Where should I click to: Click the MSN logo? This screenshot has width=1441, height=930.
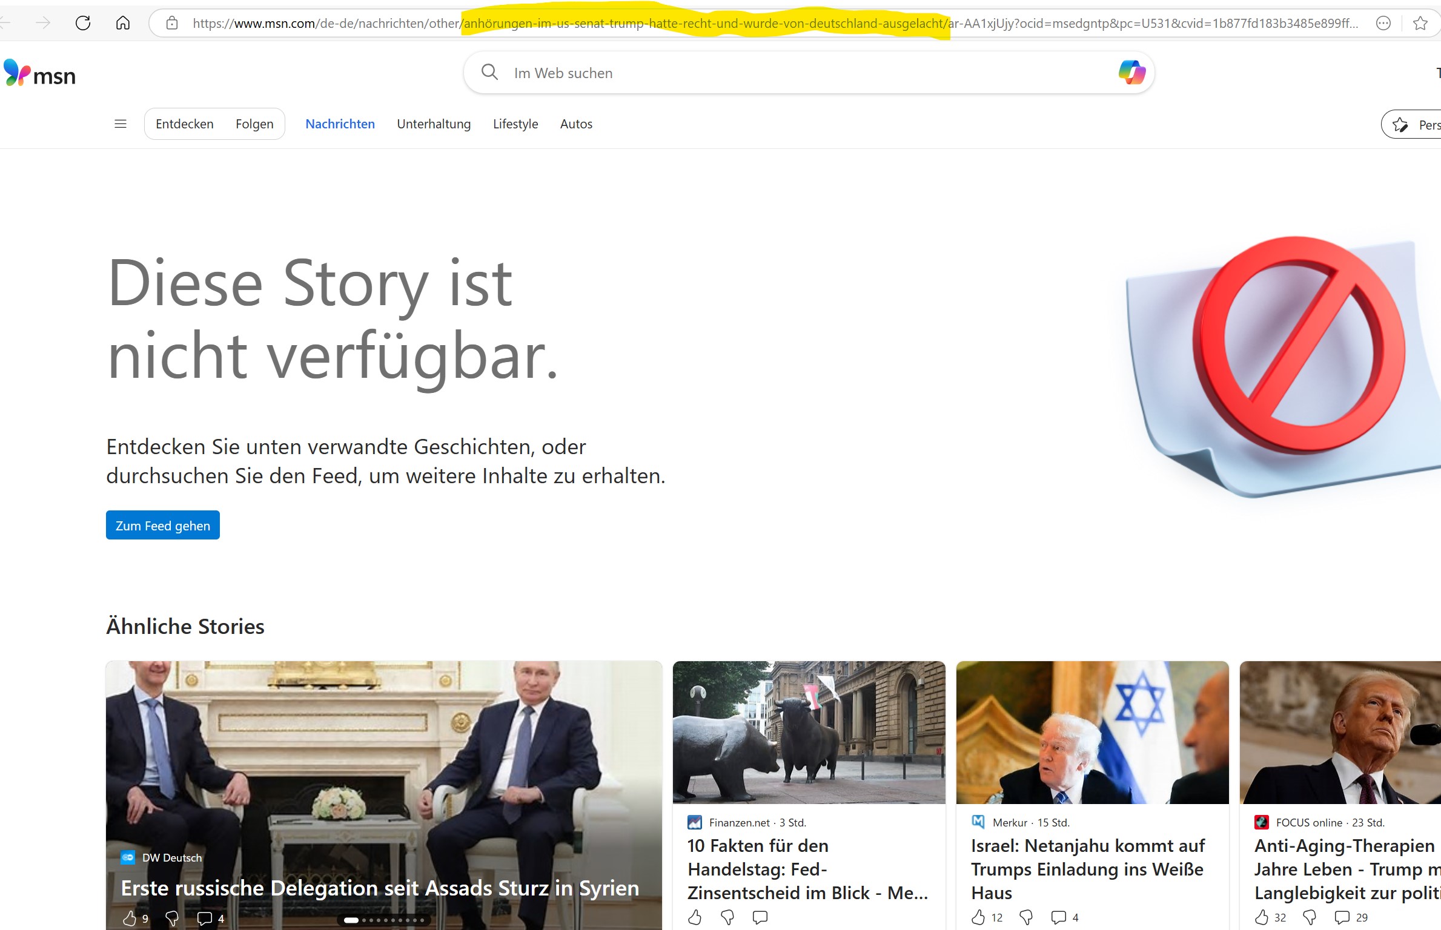click(40, 74)
